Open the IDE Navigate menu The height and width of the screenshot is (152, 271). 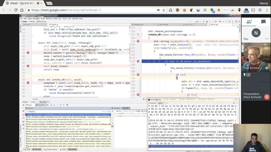36,19
